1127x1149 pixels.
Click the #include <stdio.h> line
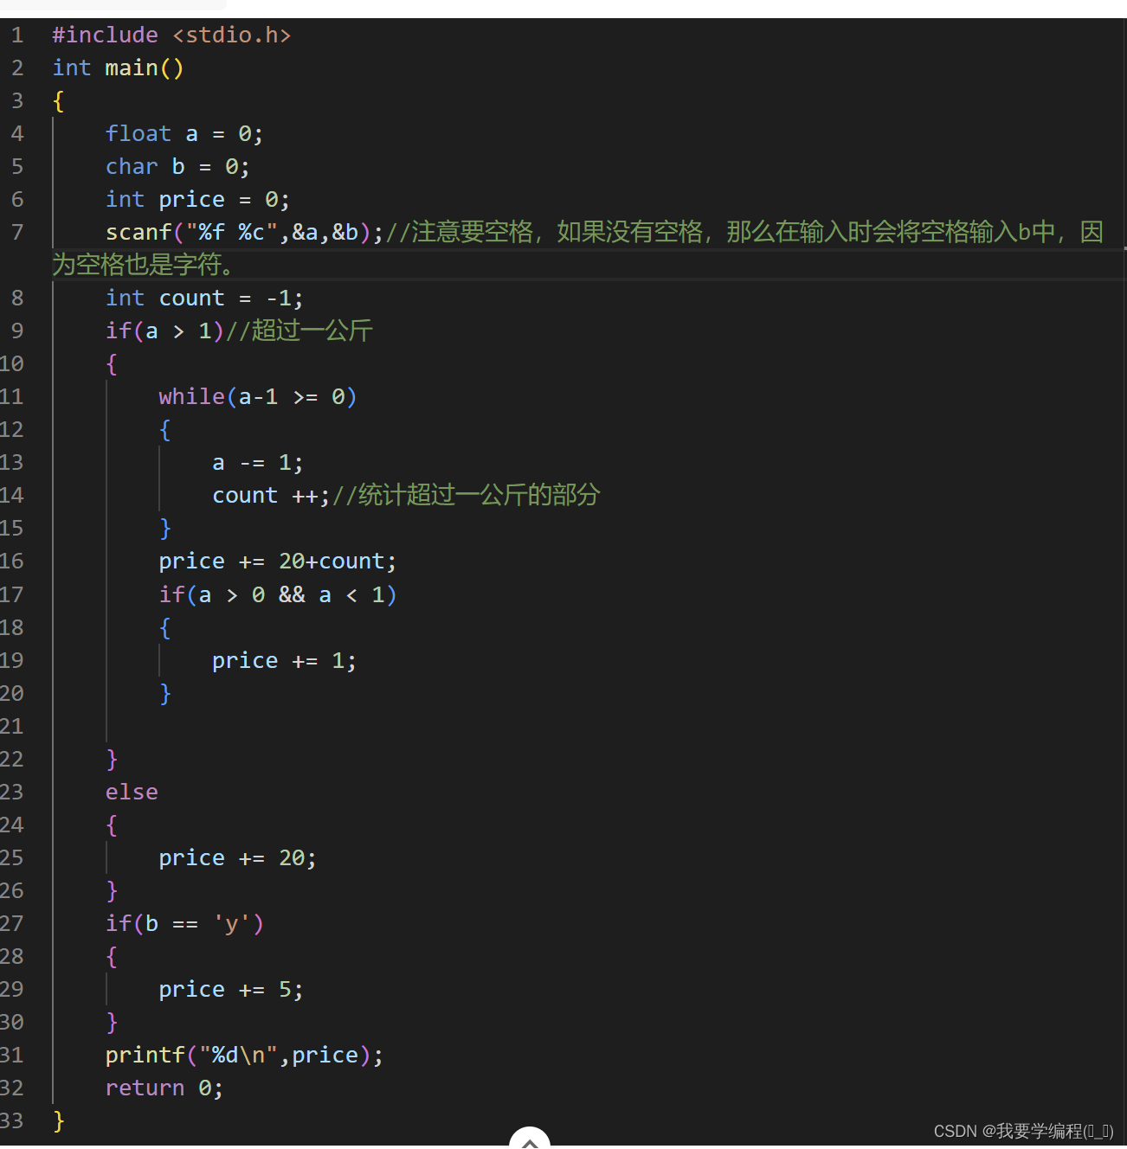[x=171, y=35]
